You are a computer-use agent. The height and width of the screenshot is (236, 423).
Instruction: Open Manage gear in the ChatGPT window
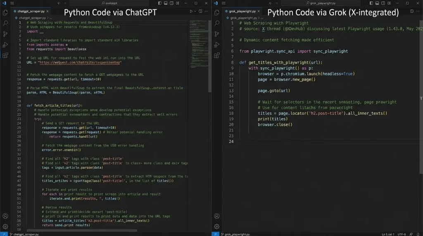5,227
